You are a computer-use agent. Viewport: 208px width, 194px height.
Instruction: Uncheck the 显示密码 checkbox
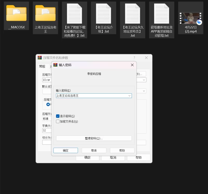pyautogui.click(x=58, y=116)
